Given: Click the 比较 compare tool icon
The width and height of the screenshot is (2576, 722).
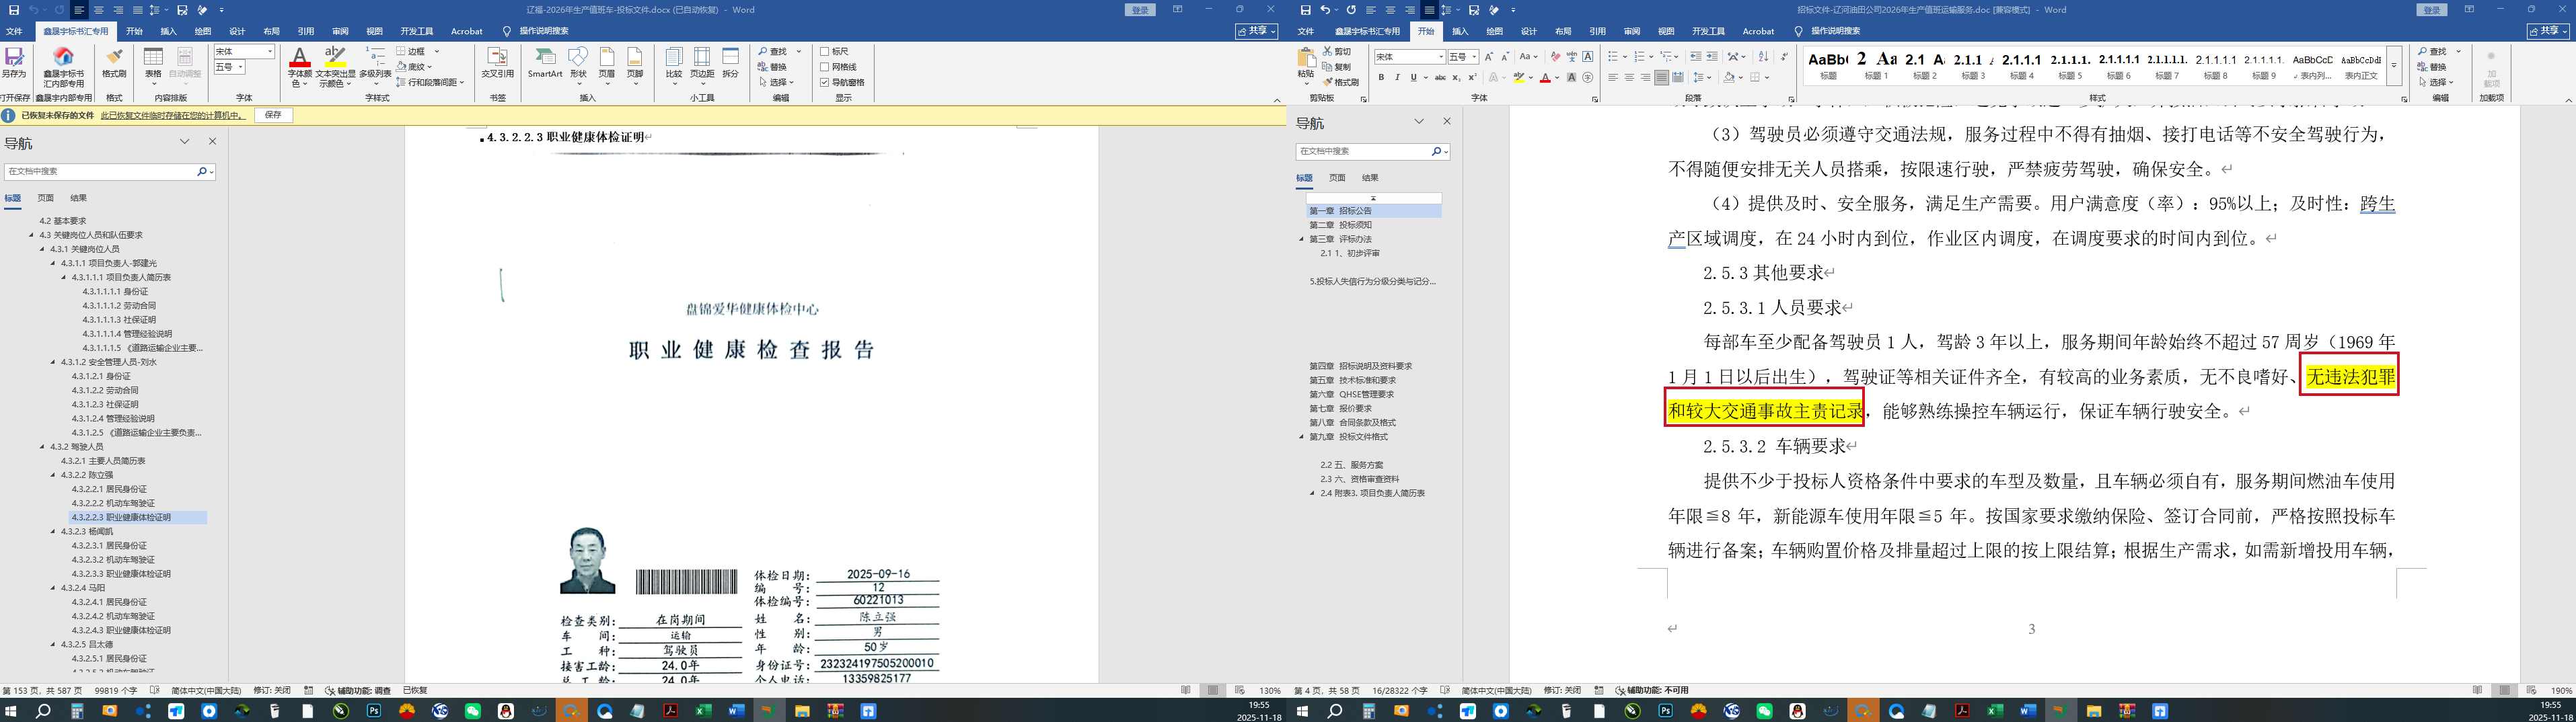Looking at the screenshot, I should click(x=674, y=62).
